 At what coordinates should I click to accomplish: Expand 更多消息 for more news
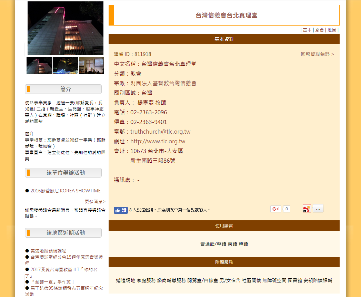tap(95, 201)
